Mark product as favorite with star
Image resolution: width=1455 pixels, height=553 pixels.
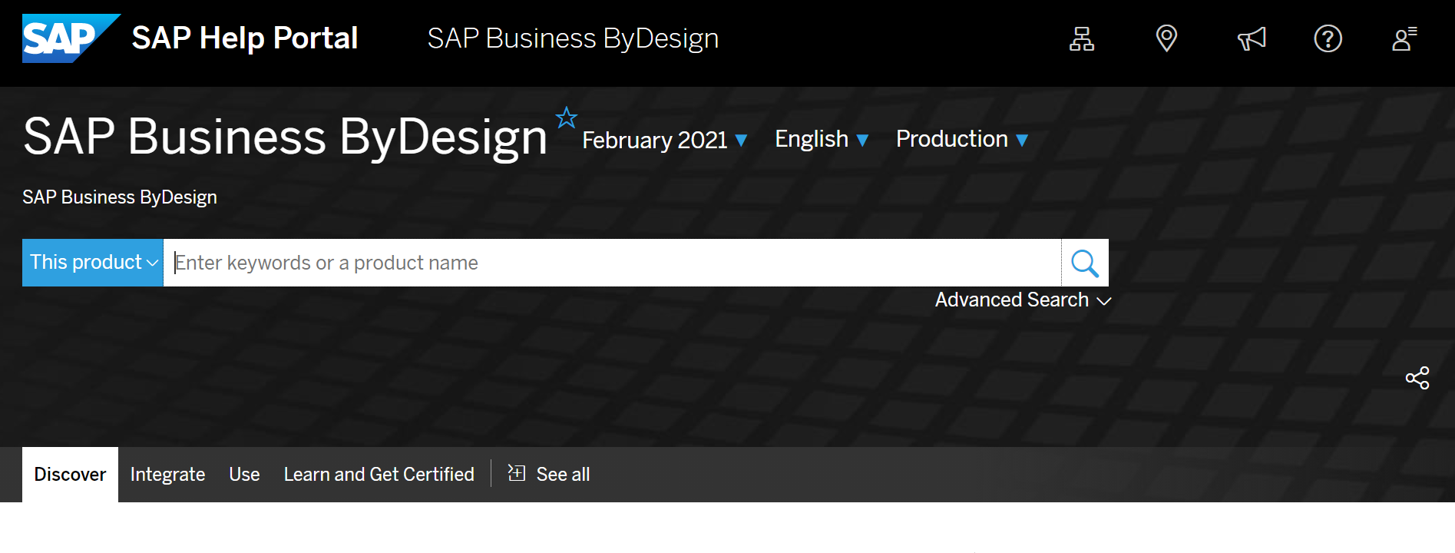(567, 118)
